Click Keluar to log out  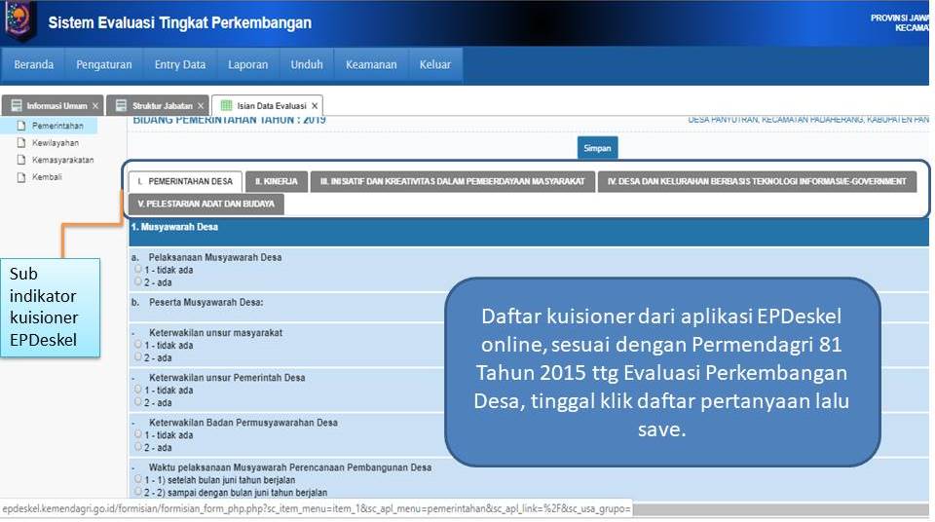(x=434, y=64)
